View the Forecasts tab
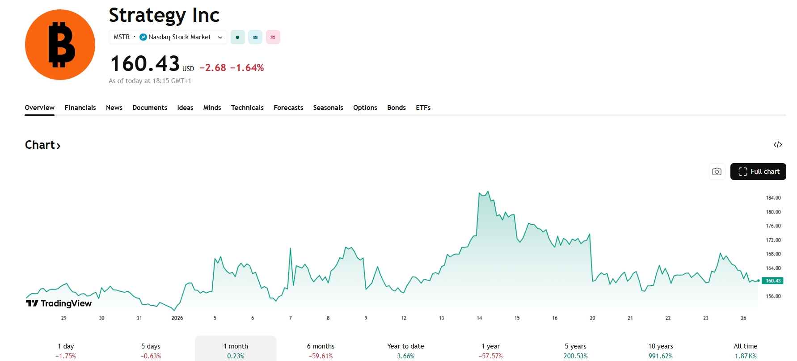Screen dimensions: 797x361 (x=288, y=108)
